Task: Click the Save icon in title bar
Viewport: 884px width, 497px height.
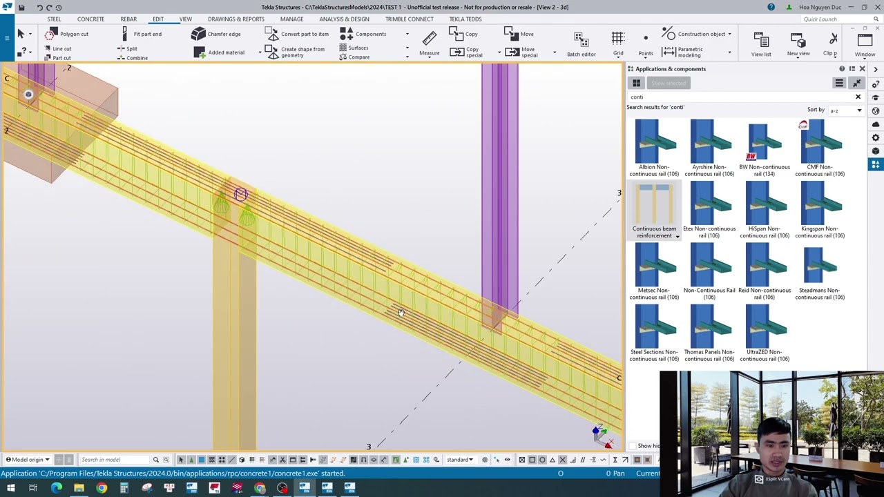Action: (22, 7)
